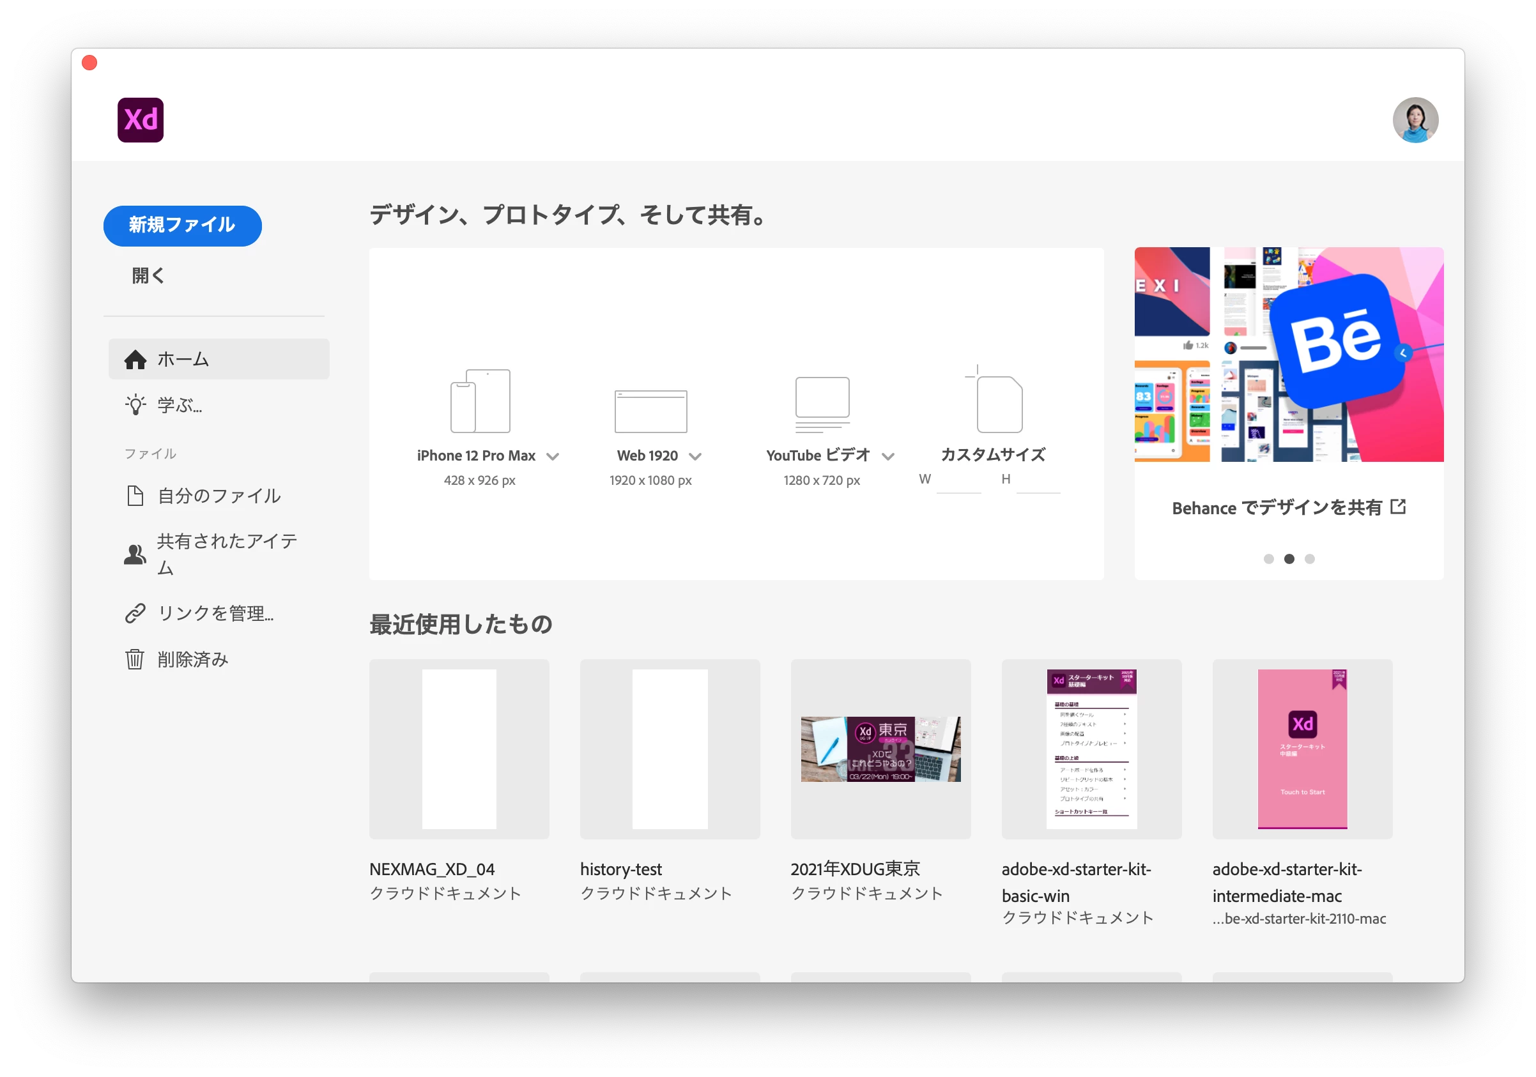1536x1077 pixels.
Task: Click the active middle carousel dot
Action: pos(1289,559)
